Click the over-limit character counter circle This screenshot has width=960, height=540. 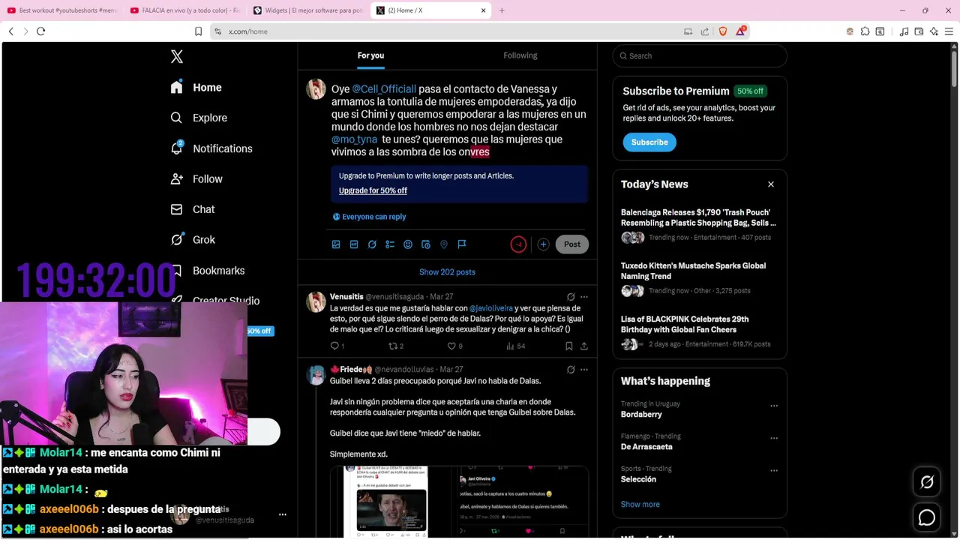click(x=518, y=244)
